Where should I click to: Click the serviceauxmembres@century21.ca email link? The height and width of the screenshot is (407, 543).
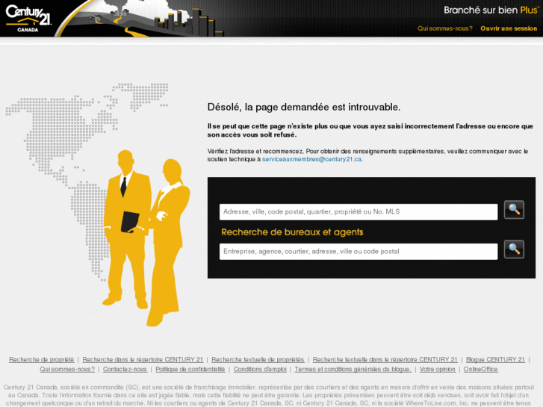[x=311, y=159]
